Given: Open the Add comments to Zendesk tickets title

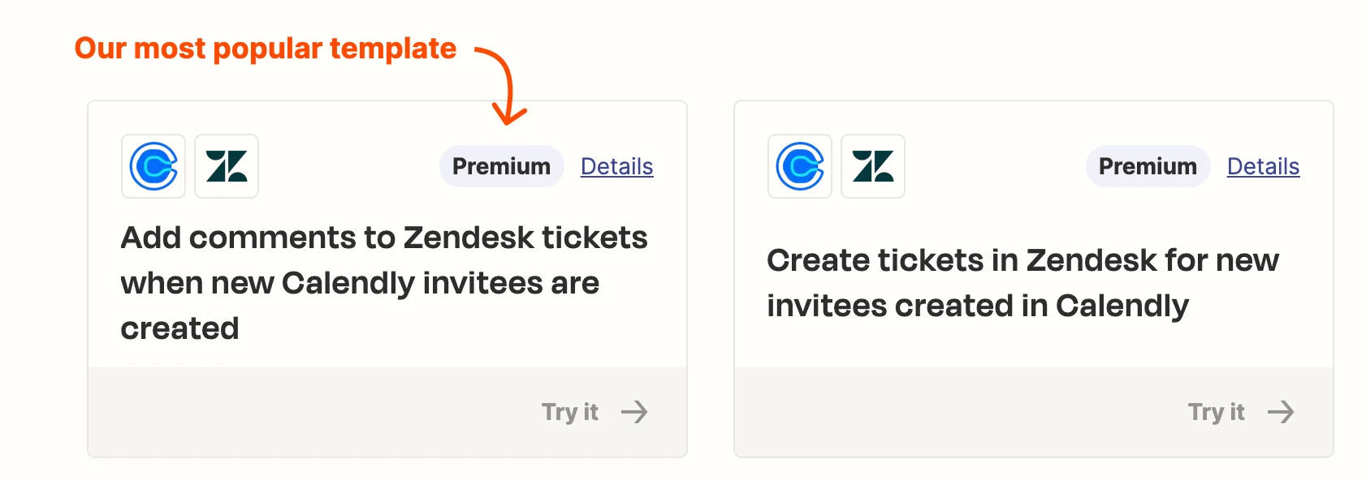Looking at the screenshot, I should [384, 283].
